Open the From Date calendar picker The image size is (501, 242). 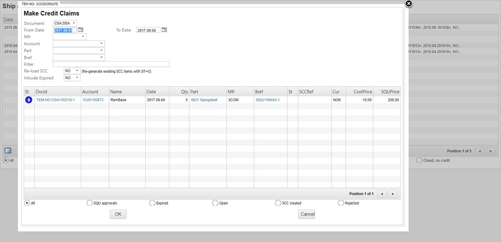point(81,30)
